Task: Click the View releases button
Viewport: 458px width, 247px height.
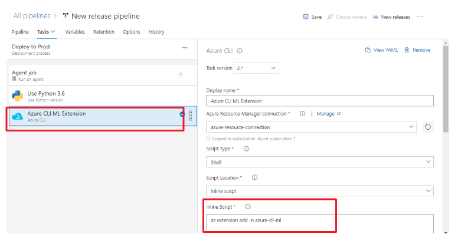Action: tap(391, 17)
